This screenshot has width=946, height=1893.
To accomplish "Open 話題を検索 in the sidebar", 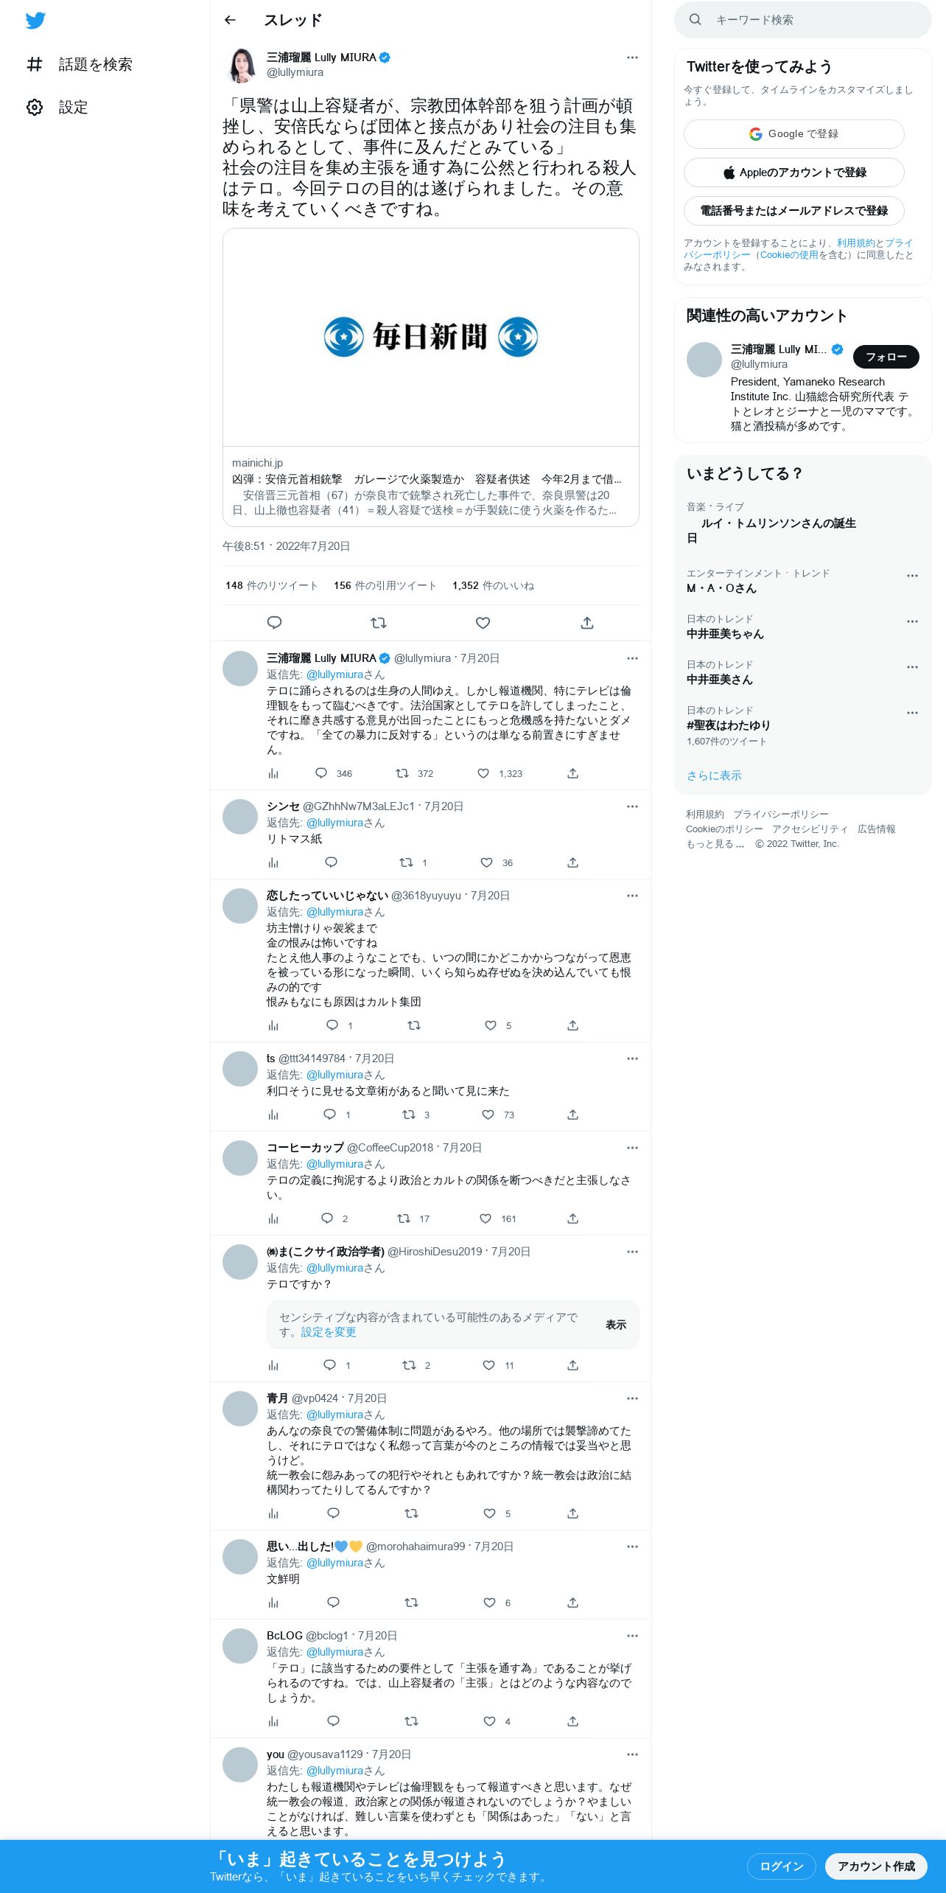I will tap(80, 65).
